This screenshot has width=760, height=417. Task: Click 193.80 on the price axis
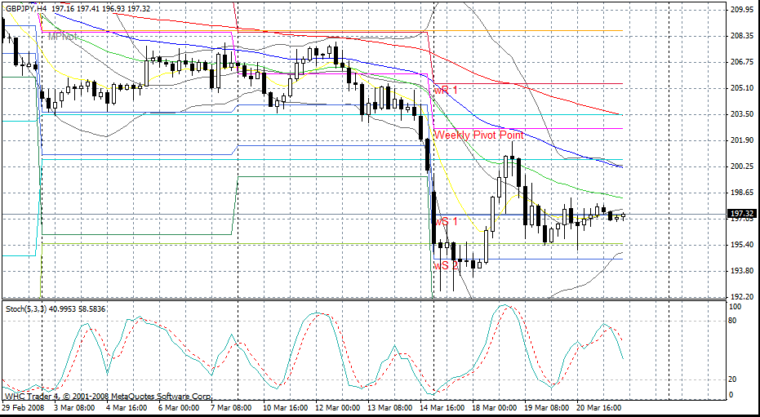741,271
